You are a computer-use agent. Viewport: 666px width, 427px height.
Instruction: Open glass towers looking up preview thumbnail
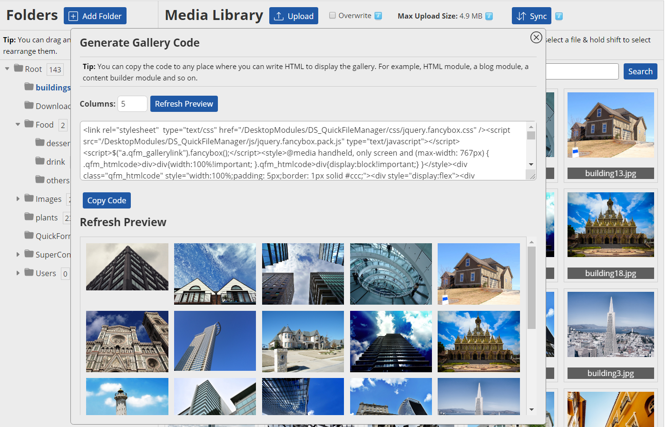click(x=303, y=274)
